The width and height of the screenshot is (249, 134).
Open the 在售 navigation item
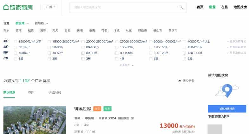224,7
